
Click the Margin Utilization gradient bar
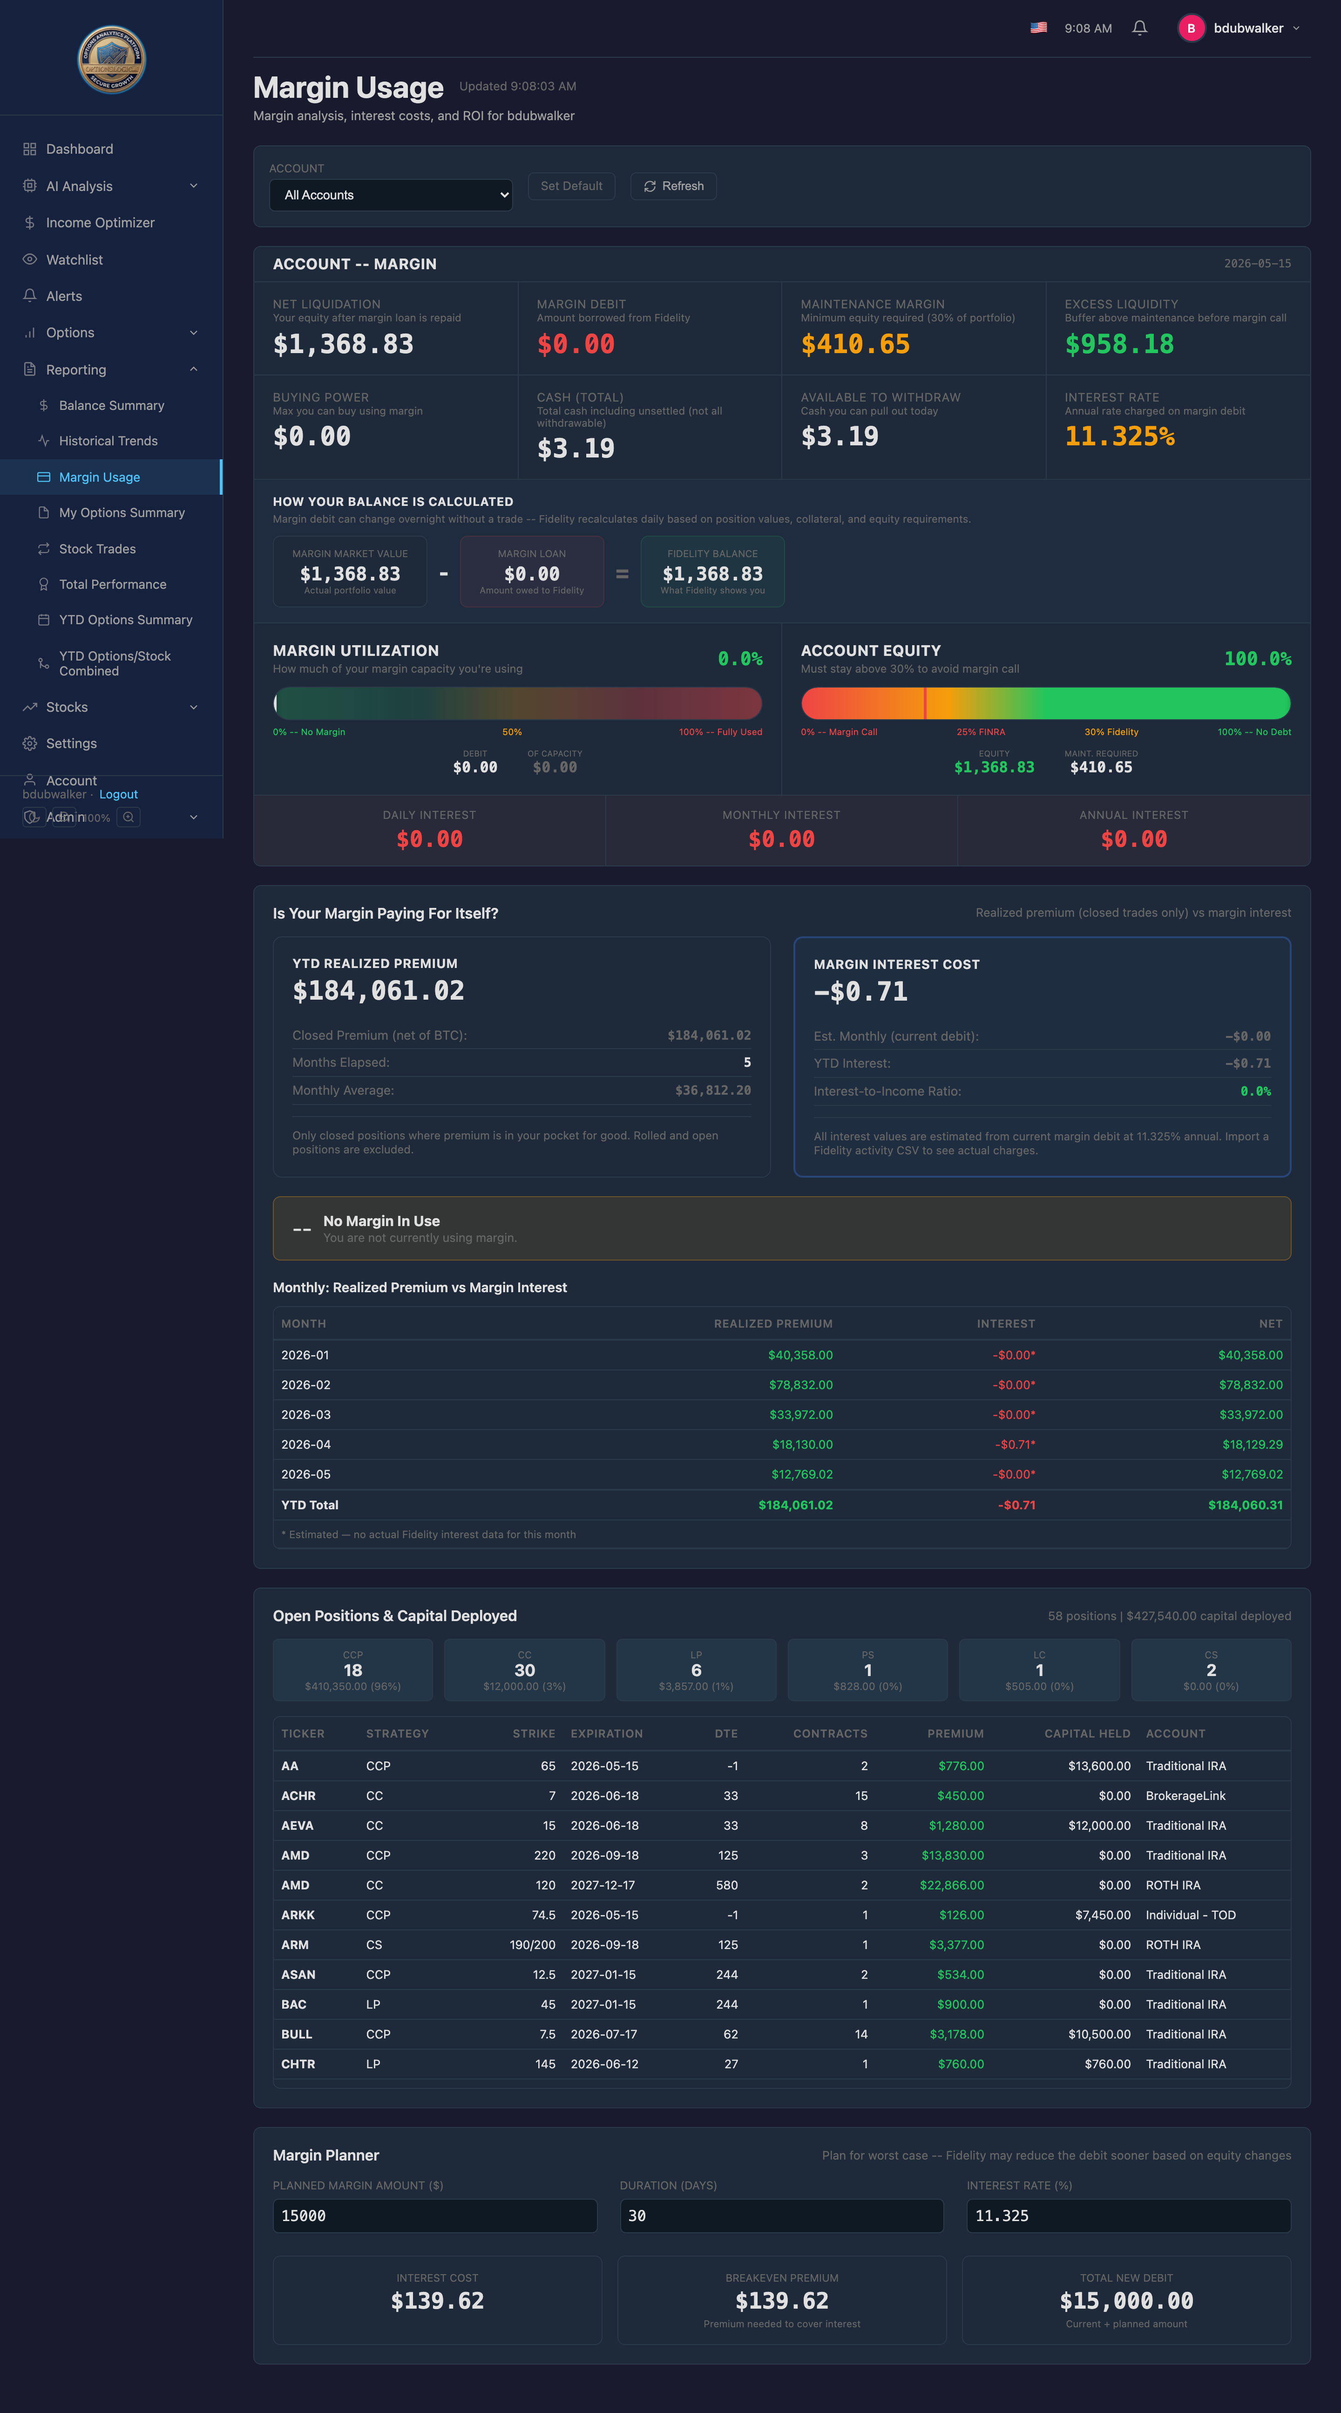[518, 703]
